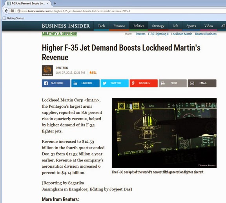Image resolution: width=226 pixels, height=203 pixels.
Task: Click the REUTERS author name
Action: [x=62, y=68]
